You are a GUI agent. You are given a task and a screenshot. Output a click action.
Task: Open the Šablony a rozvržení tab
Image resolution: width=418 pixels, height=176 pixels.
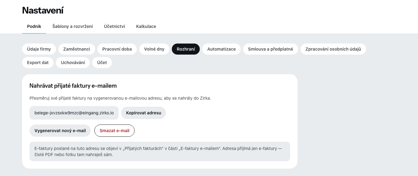(73, 26)
